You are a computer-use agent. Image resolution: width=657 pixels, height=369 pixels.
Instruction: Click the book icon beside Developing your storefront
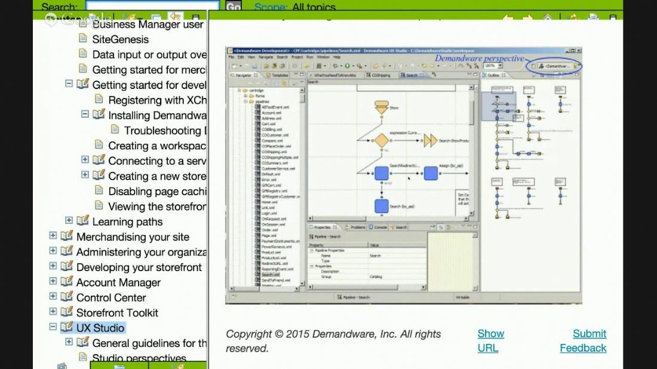pyautogui.click(x=67, y=266)
